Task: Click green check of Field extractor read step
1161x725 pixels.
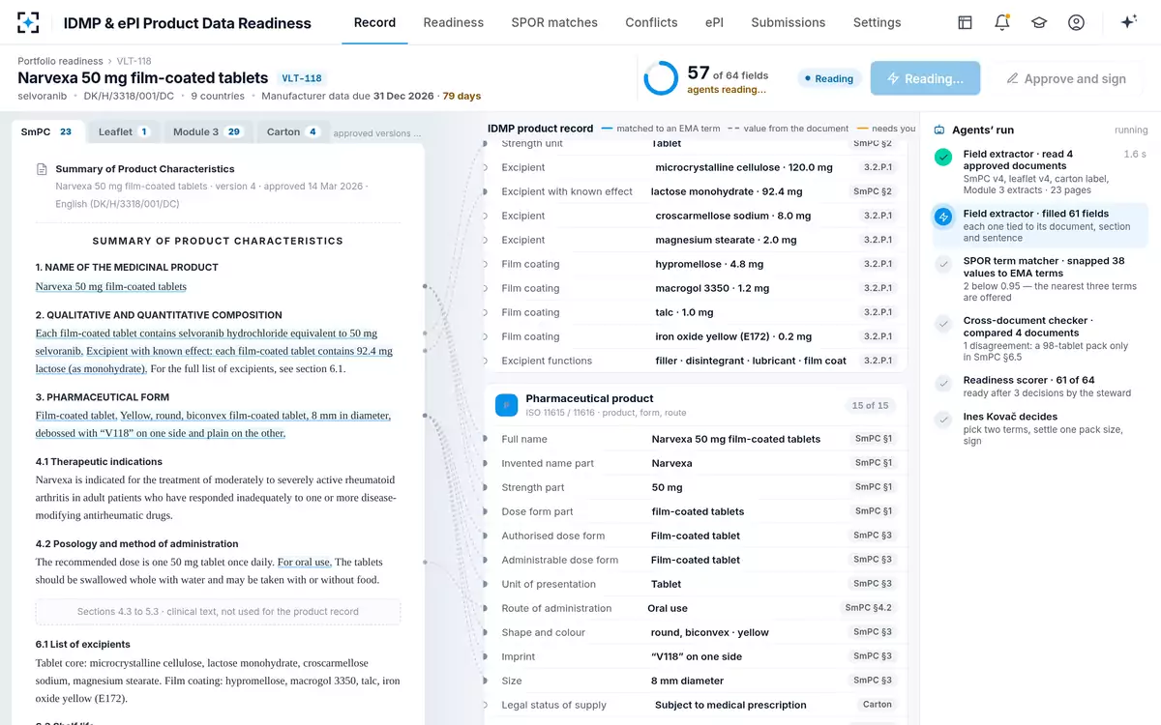Action: [943, 157]
